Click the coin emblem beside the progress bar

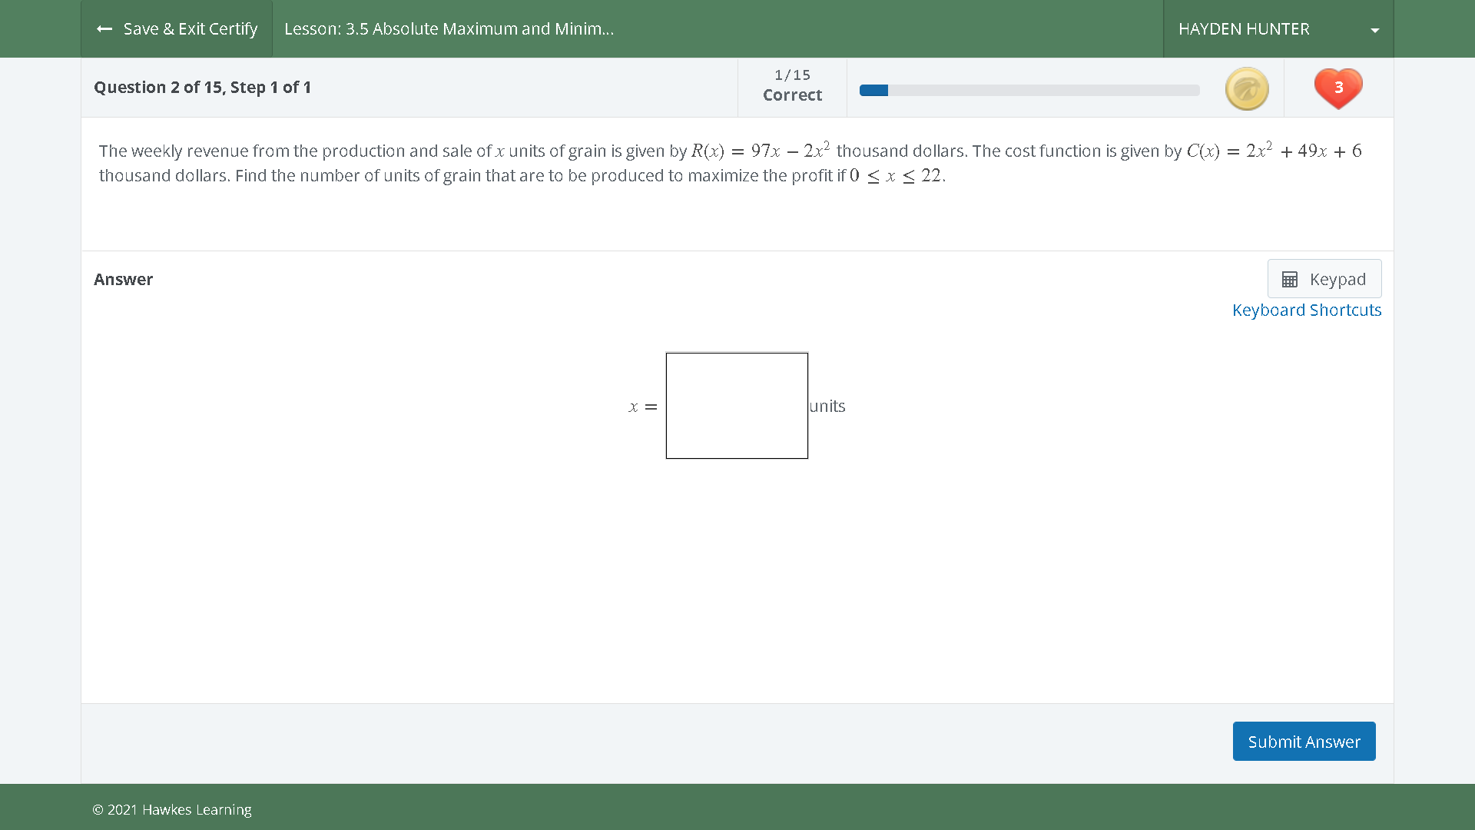(1246, 88)
